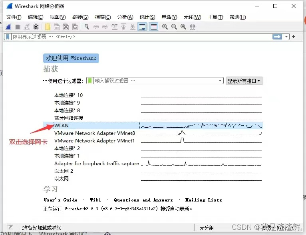Screen dimensions: 306x235
Task: Click the 无分组 status bar text
Action: pos(207,228)
